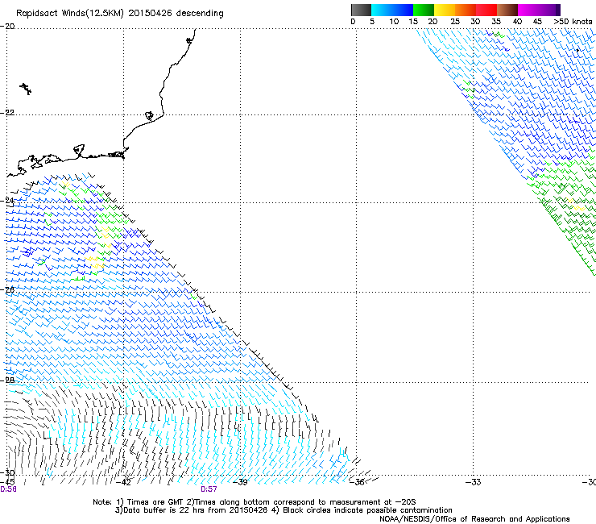Click the cyan-blue 5-15 knots color band
Screen dimensions: 596x524
pos(392,10)
